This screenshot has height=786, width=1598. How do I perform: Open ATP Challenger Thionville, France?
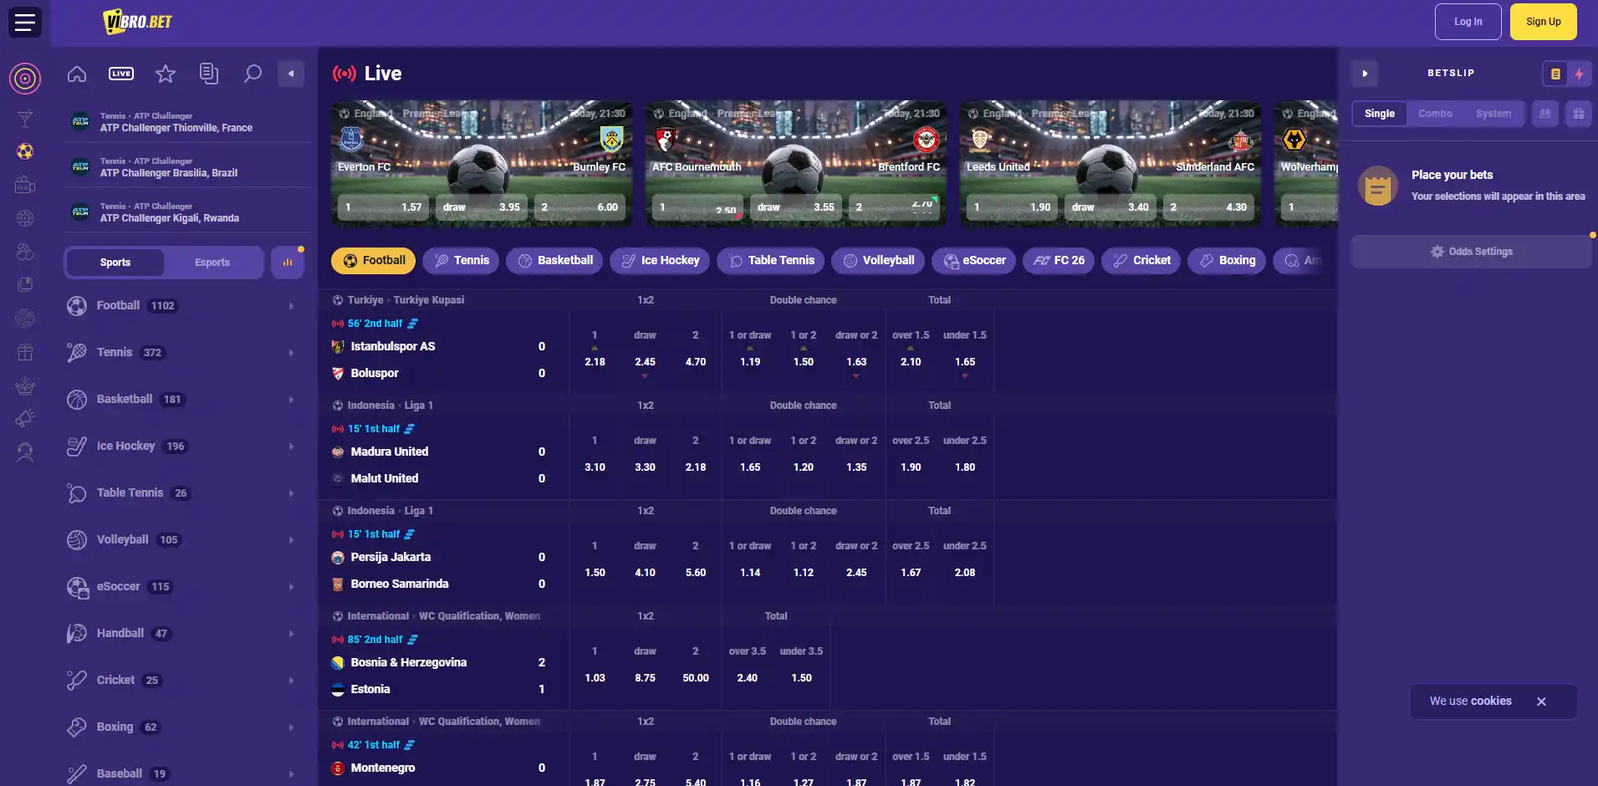click(x=187, y=122)
